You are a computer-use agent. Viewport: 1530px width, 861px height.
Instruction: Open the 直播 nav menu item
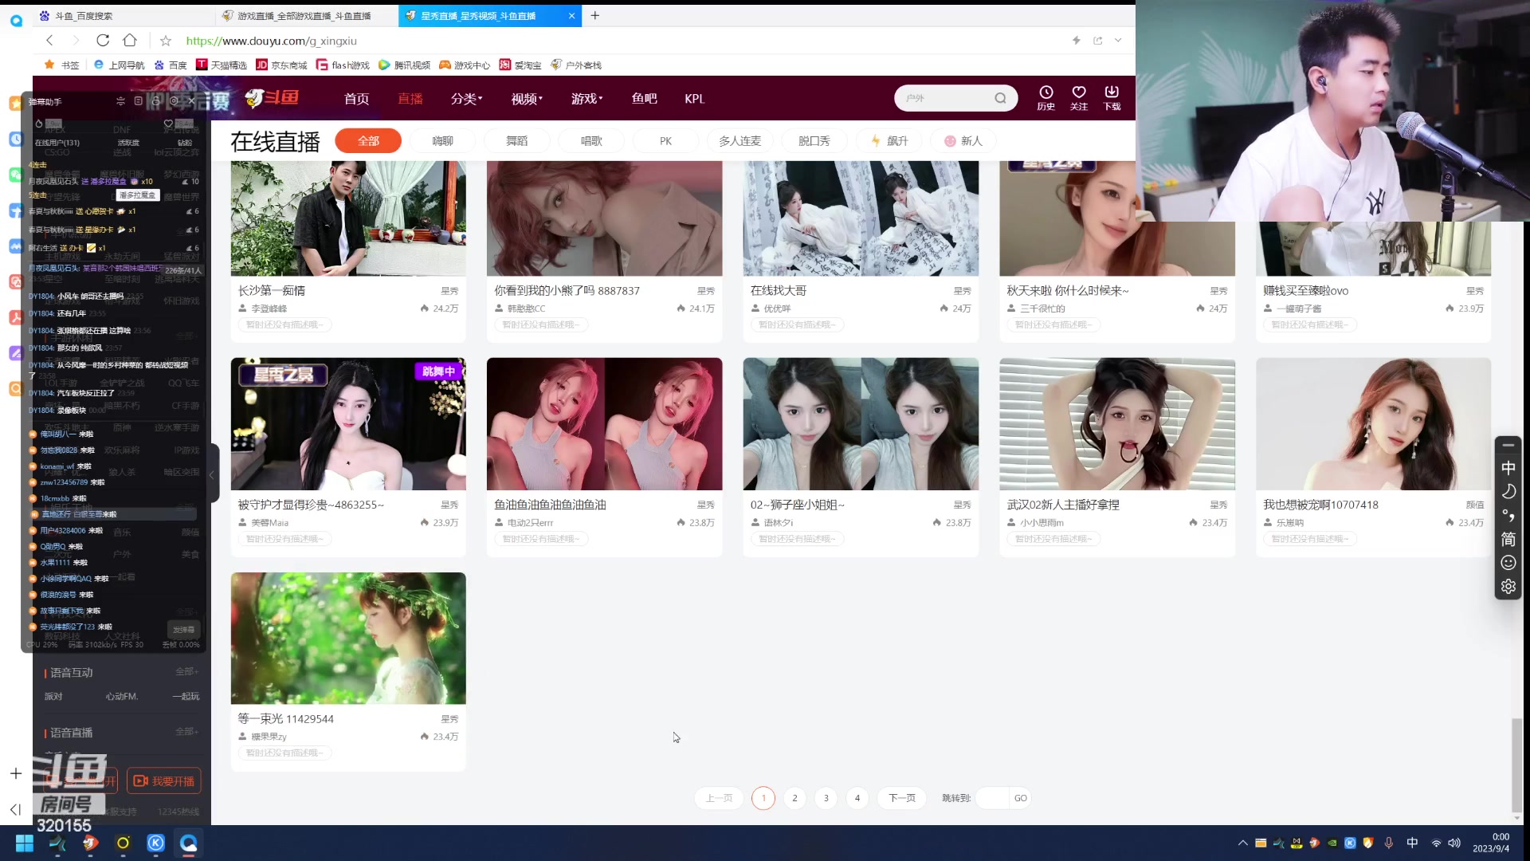[x=410, y=99]
